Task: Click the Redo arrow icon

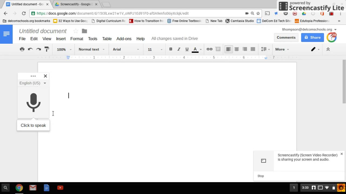Action: click(39, 49)
